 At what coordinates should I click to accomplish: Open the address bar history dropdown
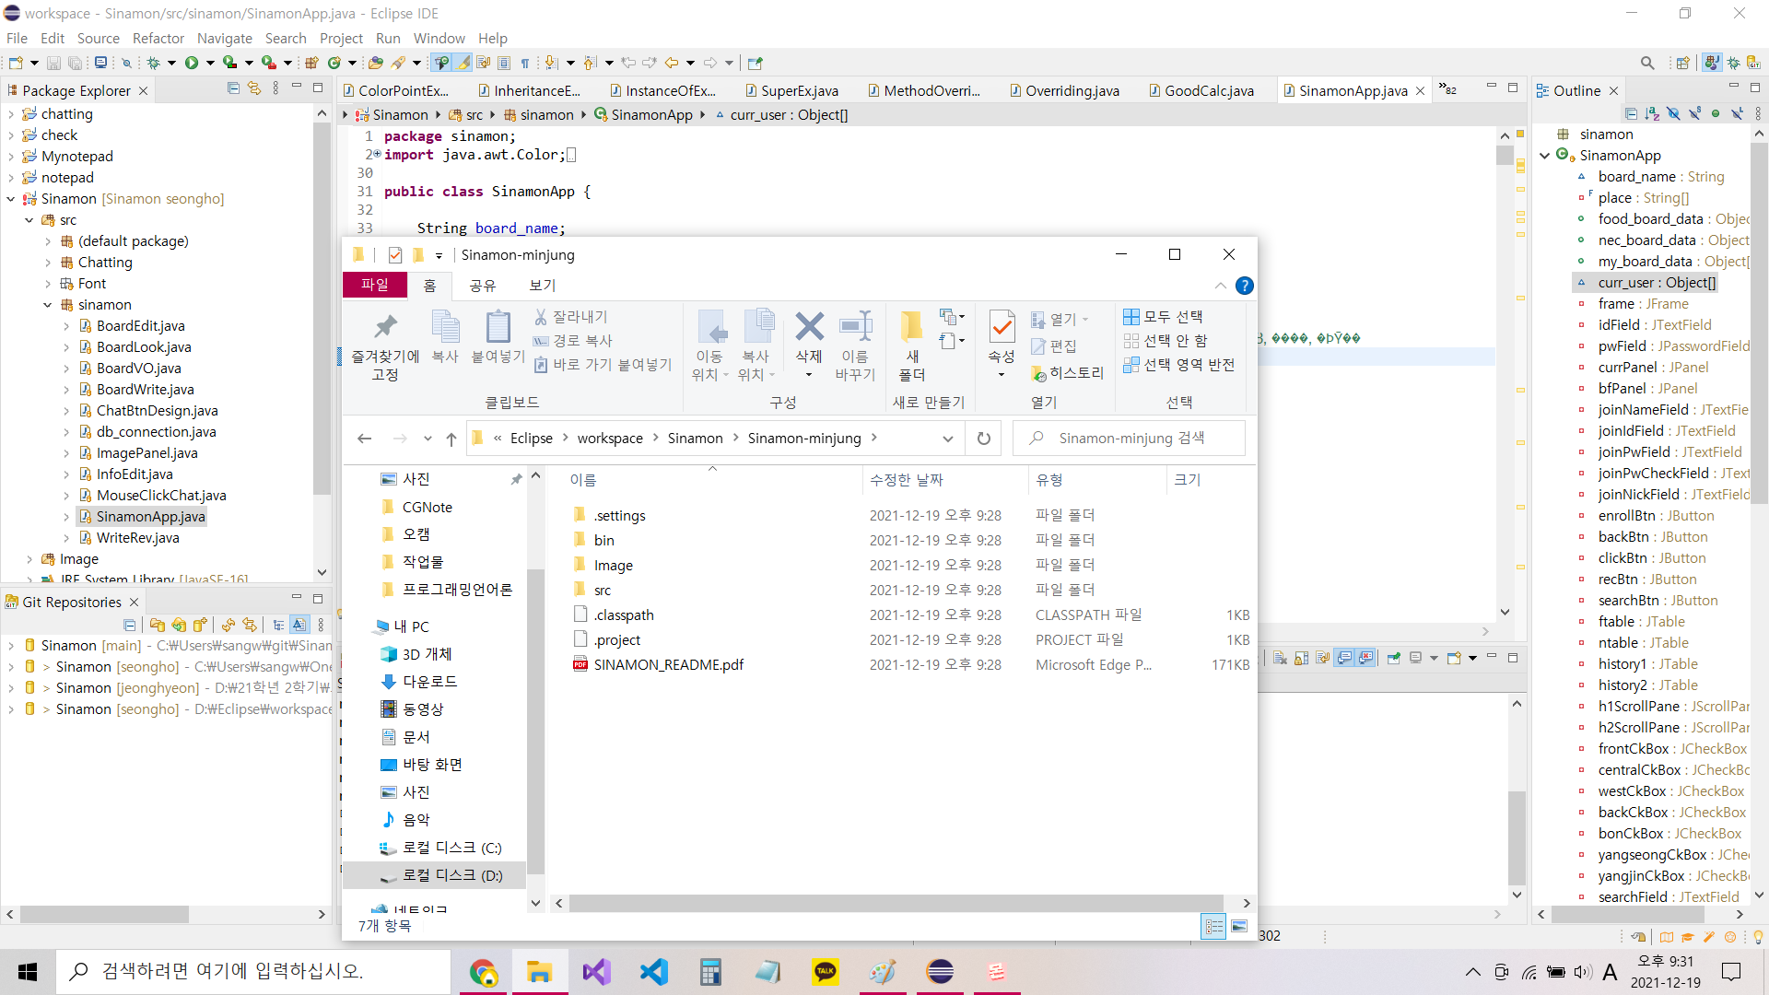coord(947,439)
